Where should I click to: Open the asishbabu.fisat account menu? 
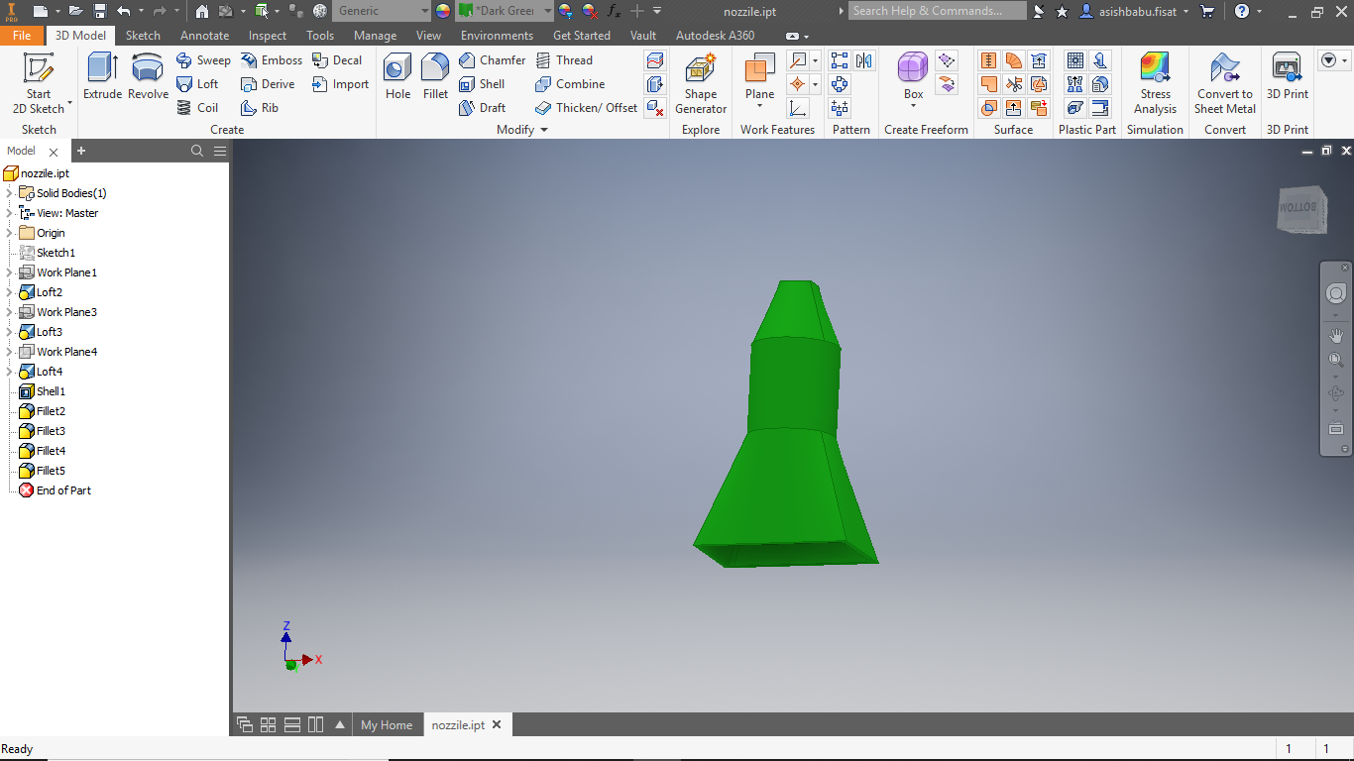(1136, 11)
